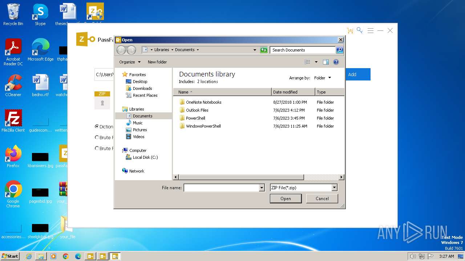This screenshot has height=261, width=465.
Task: Open the FileZilla Client desktop shortcut
Action: (x=13, y=121)
